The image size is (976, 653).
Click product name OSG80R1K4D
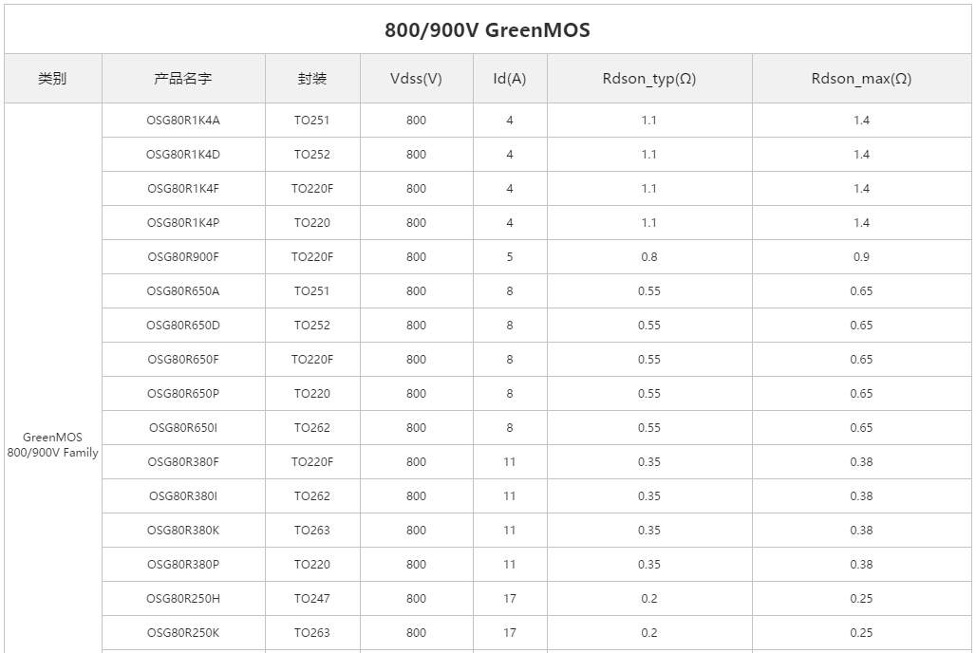click(x=183, y=155)
